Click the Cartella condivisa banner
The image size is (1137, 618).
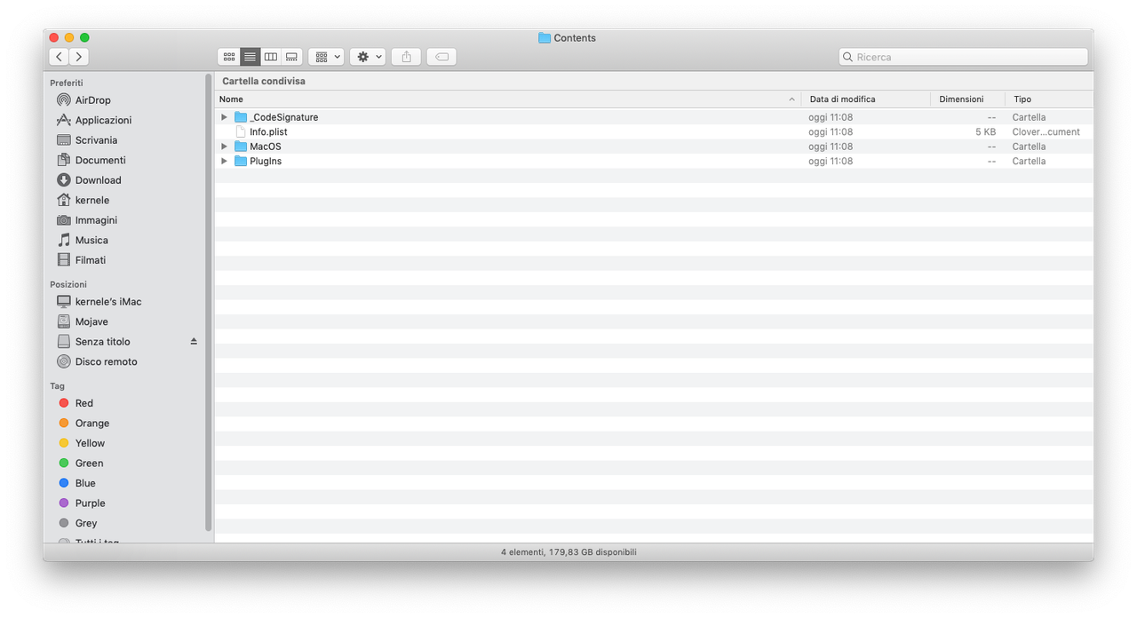[654, 81]
